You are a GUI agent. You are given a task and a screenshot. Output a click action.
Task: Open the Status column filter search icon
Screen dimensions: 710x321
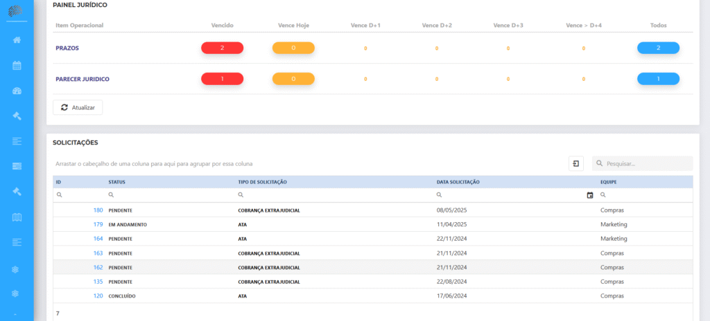(x=111, y=195)
